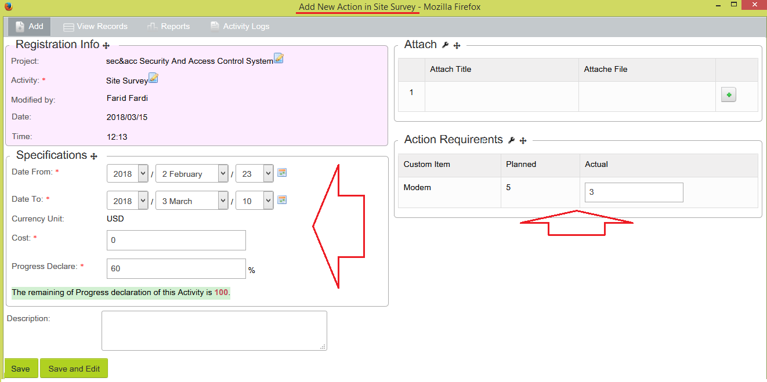Open the Add tab

[x=29, y=27]
